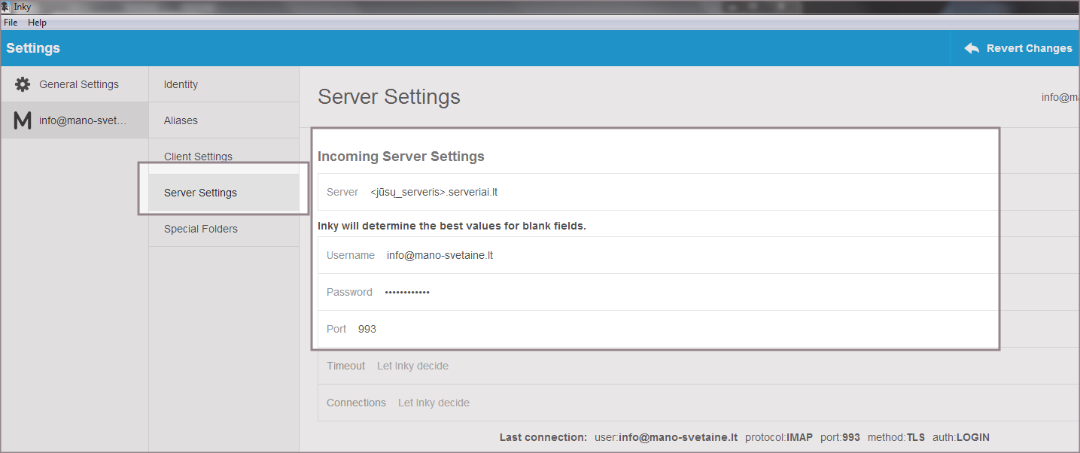This screenshot has height=453, width=1080.
Task: Click the Timeout field
Action: 602,366
